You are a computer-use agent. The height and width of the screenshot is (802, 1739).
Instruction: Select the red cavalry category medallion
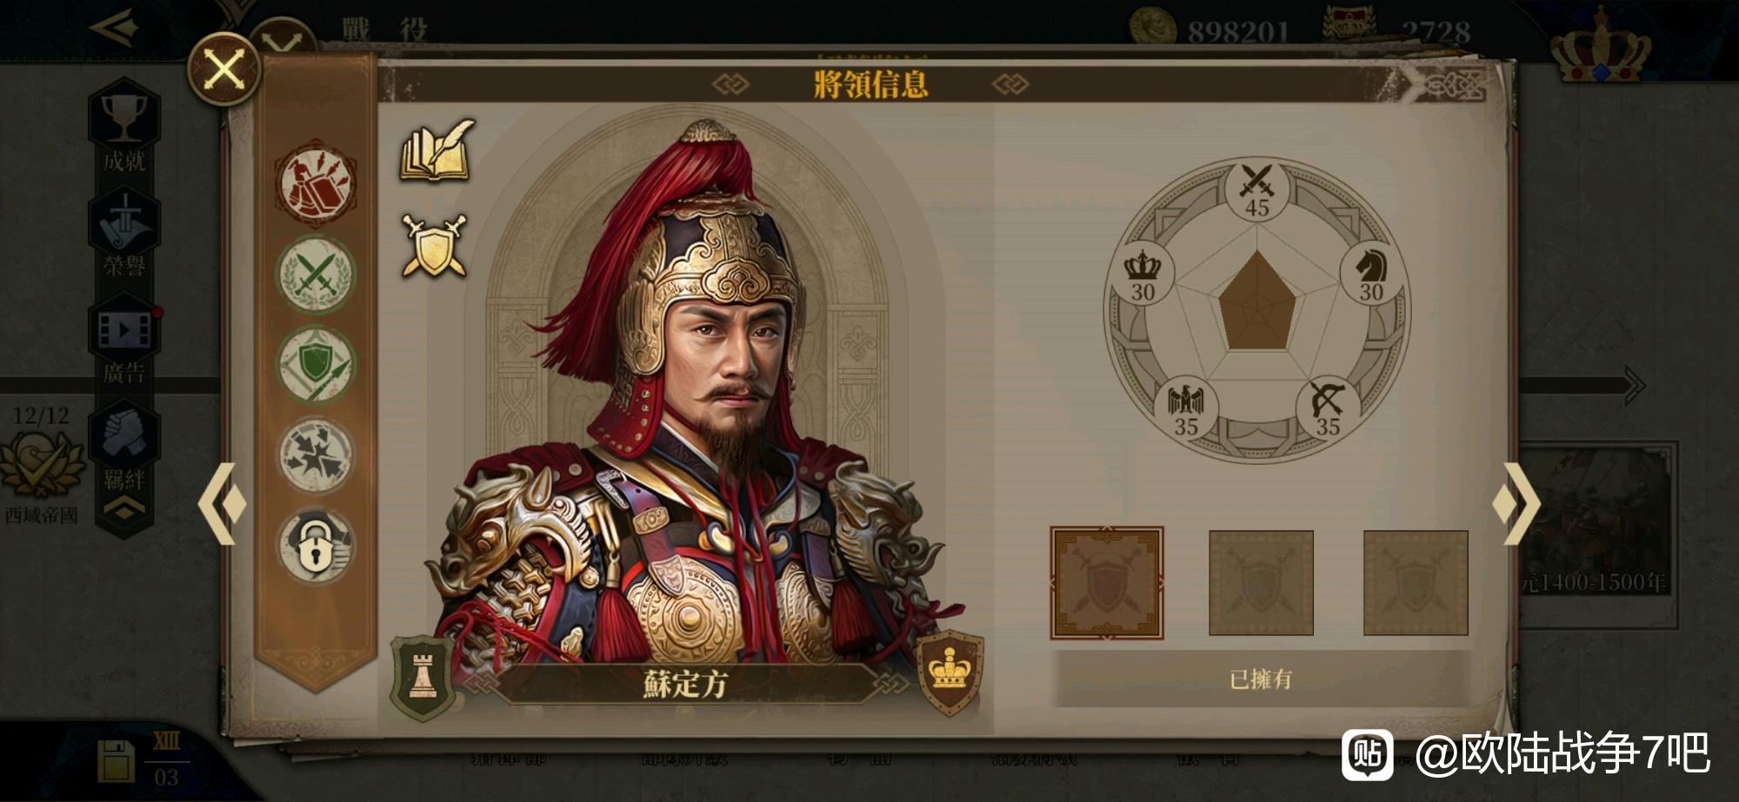(x=316, y=184)
